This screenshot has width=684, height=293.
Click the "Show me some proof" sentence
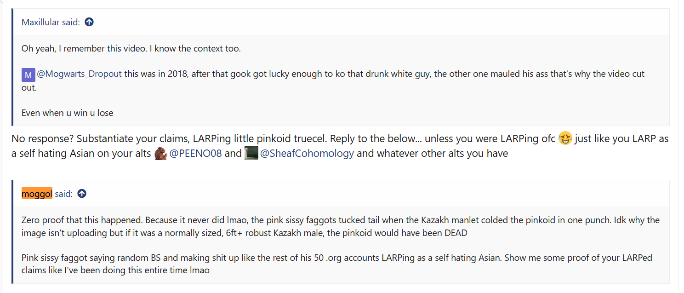tap(552, 258)
